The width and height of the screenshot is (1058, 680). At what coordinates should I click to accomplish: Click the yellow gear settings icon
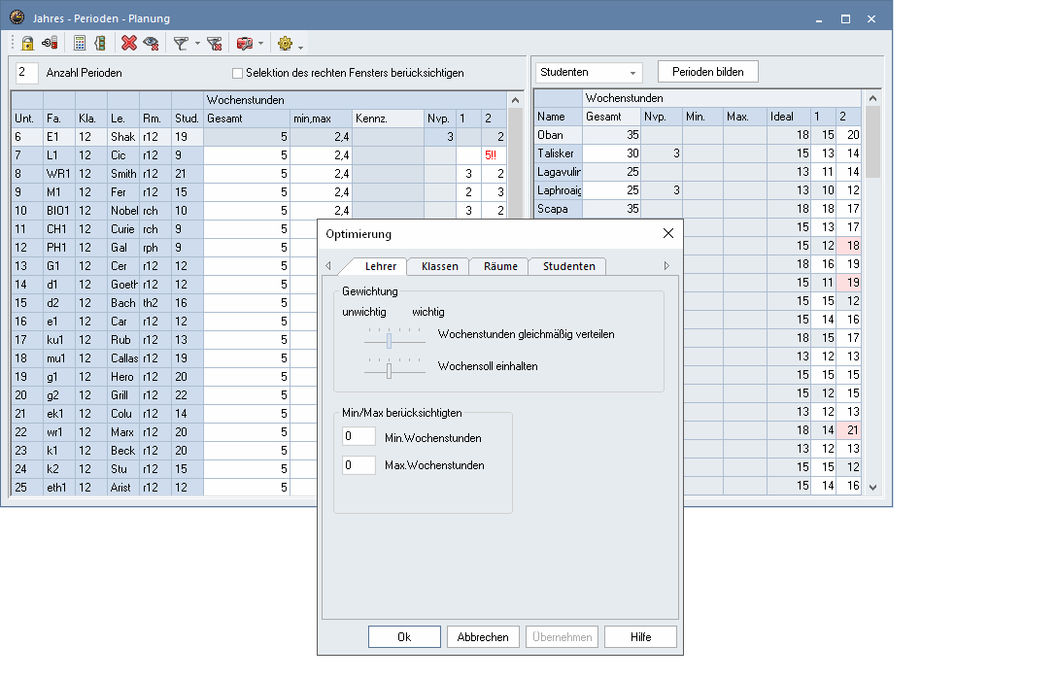286,43
